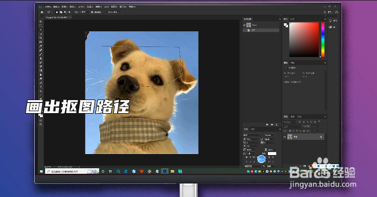Screen dimensions: 377x197
Task: Open the font style Regular dropdown
Action: click(x=270, y=135)
